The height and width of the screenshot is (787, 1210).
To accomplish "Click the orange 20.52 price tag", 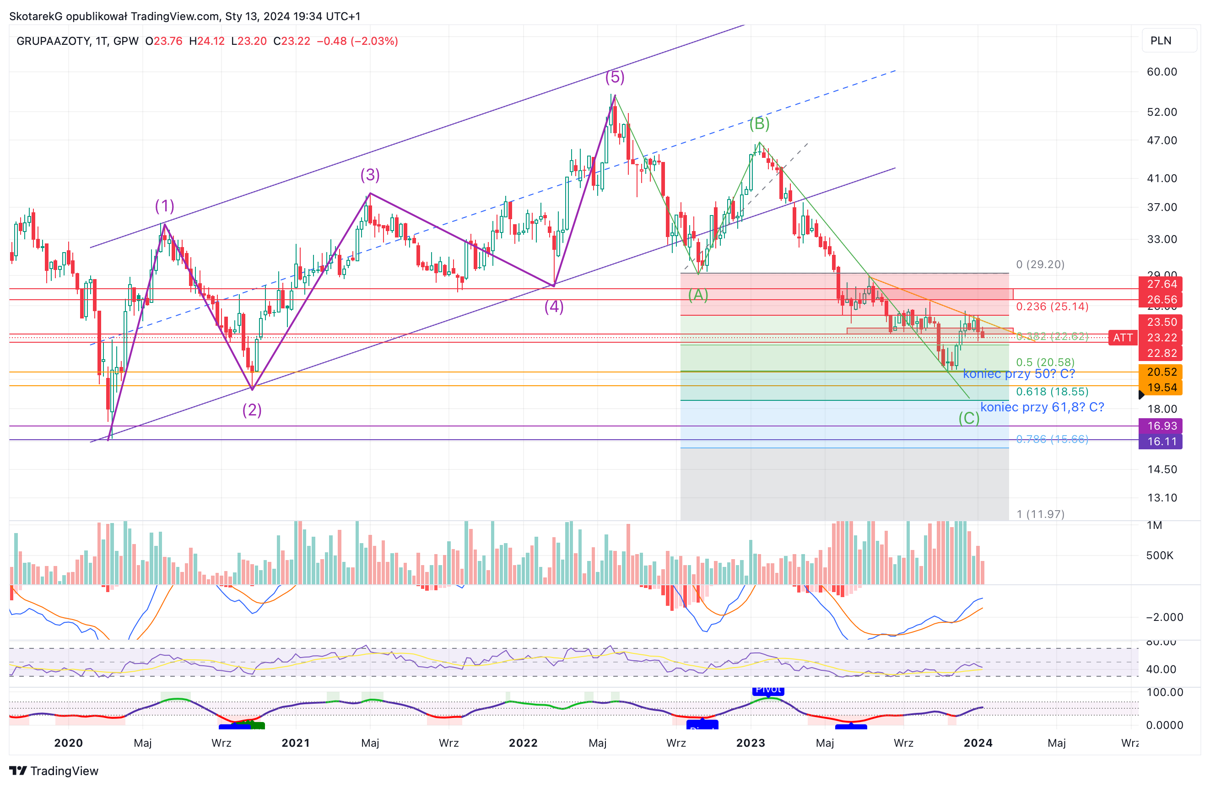I will 1161,372.
